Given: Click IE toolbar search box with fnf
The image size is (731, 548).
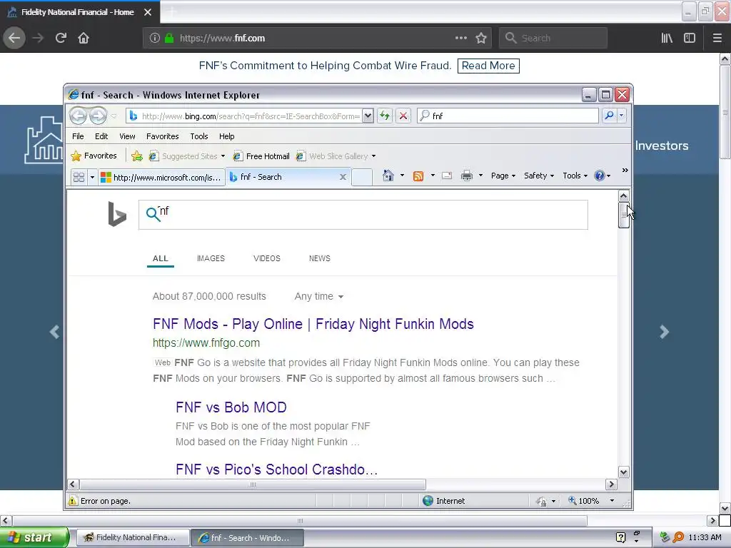Looking at the screenshot, I should click(508, 116).
